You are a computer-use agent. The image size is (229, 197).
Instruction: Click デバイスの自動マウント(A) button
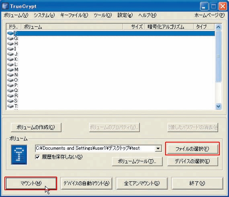86,183
